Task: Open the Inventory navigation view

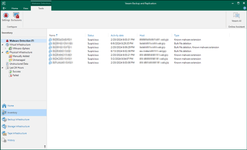Action: pyautogui.click(x=24, y=112)
